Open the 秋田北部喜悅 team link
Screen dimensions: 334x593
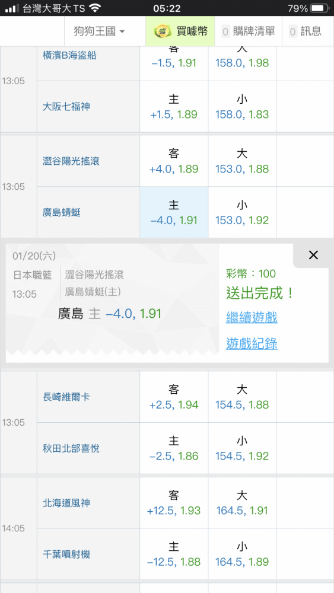[71, 448]
